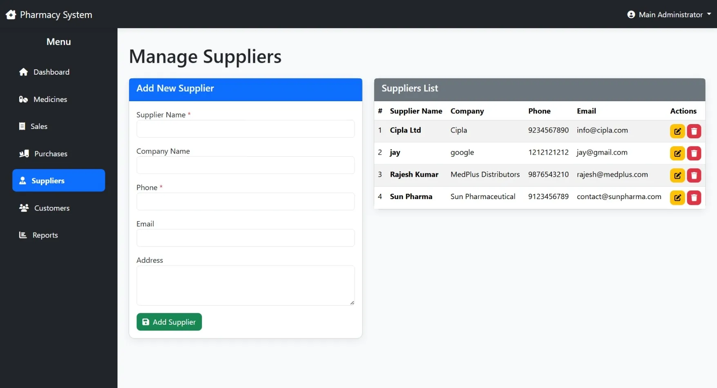Select the Suppliers person icon
Viewport: 717px width, 388px height.
point(22,180)
